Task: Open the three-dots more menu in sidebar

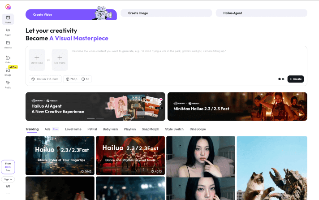Action: [x=8, y=193]
